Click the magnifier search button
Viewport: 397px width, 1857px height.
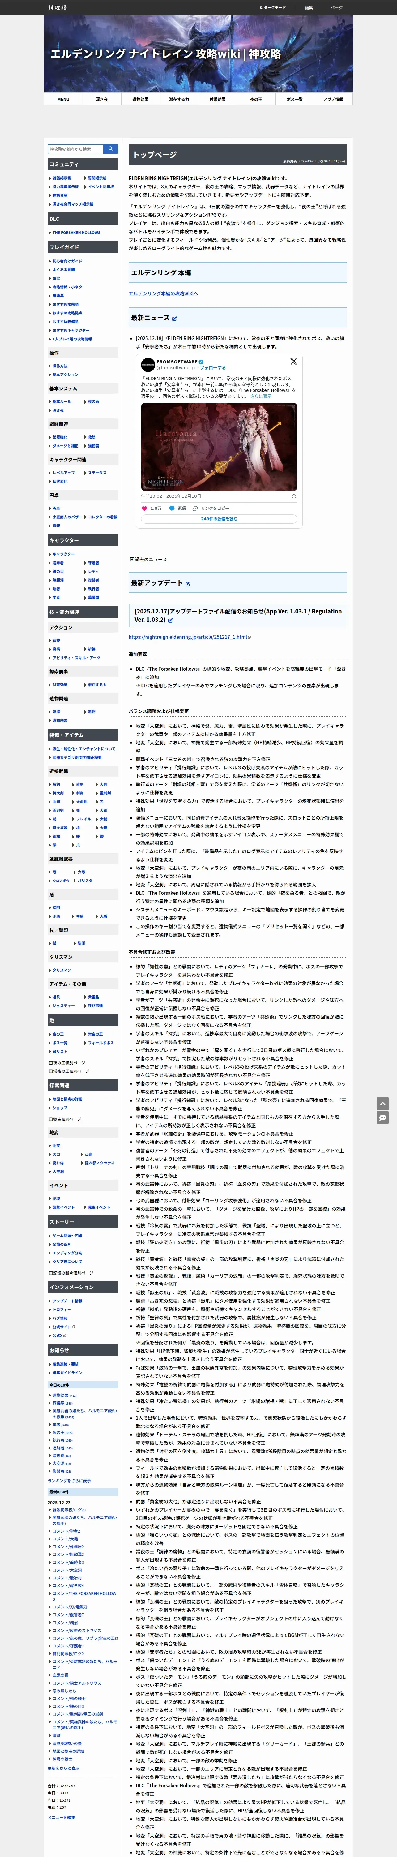111,149
